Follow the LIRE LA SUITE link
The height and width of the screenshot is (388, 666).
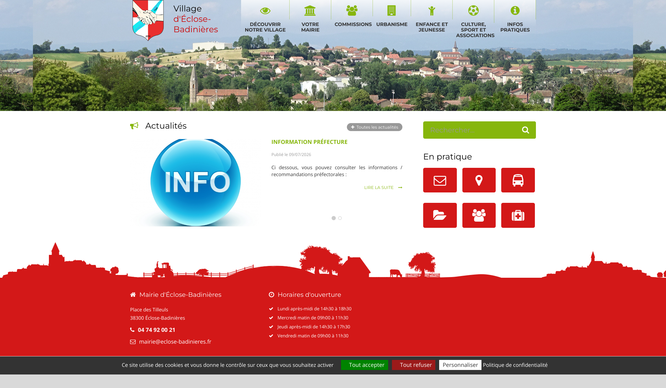click(x=383, y=188)
